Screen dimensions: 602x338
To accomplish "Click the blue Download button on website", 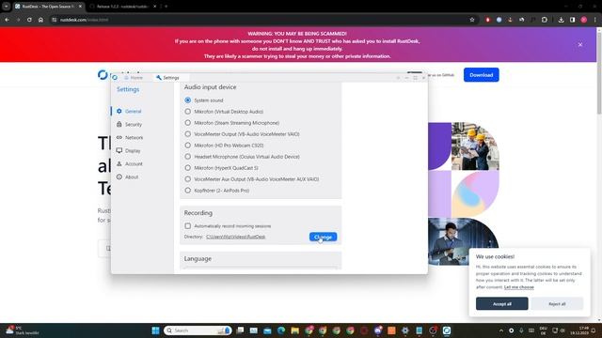I will pyautogui.click(x=481, y=75).
